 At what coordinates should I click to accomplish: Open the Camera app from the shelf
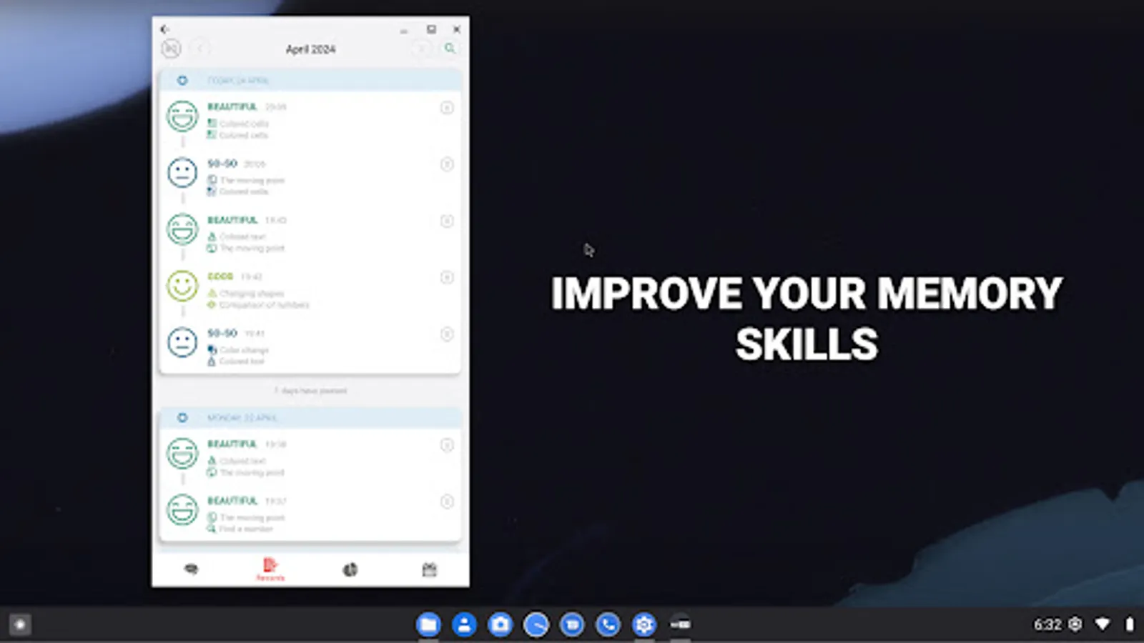coord(500,624)
